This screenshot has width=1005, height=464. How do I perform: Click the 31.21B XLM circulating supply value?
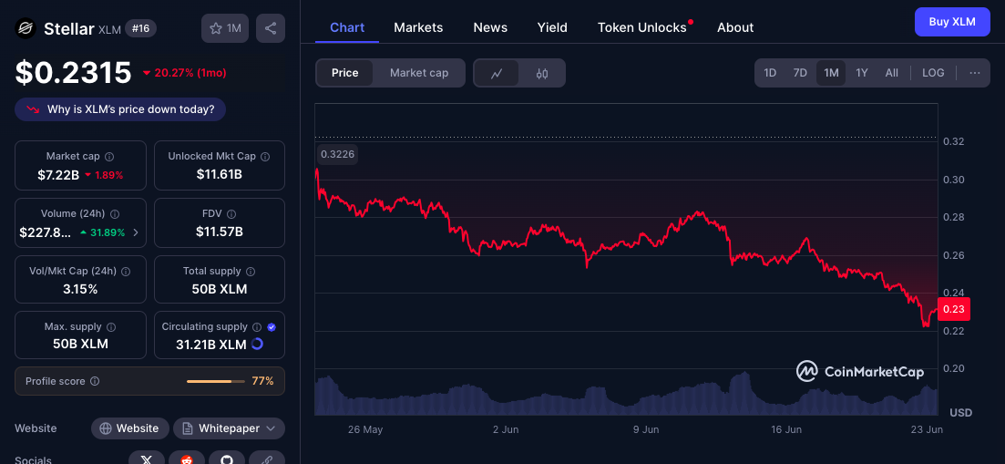coord(211,345)
